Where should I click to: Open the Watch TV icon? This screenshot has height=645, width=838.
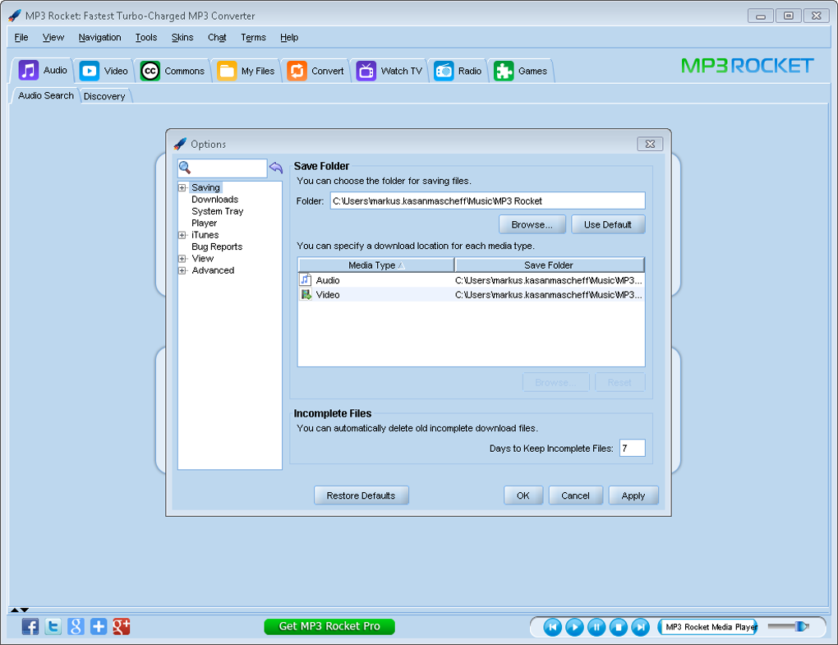click(x=366, y=71)
